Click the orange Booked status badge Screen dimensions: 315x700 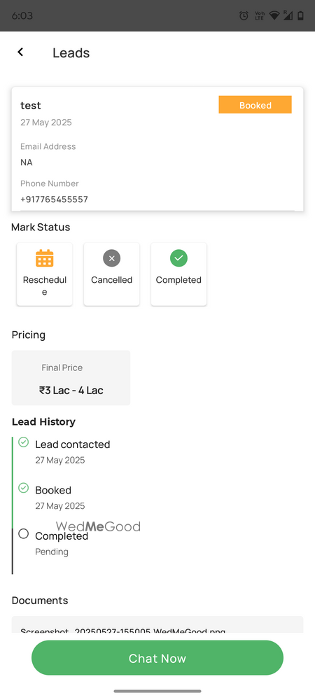[x=255, y=105]
